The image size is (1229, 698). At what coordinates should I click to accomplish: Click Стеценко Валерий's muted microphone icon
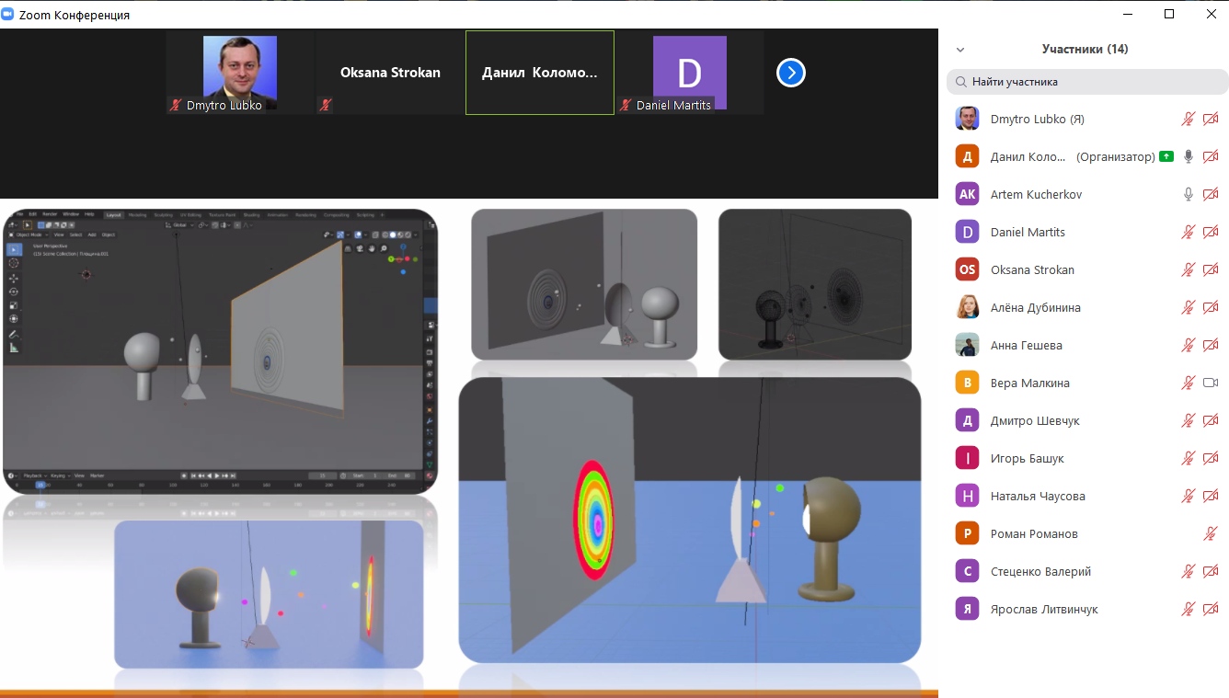[1189, 571]
